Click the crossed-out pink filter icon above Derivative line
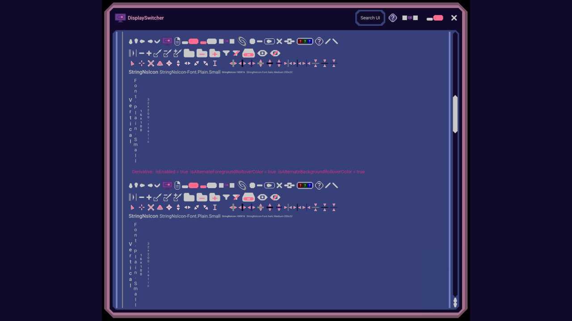572x321 pixels. pyautogui.click(x=236, y=53)
